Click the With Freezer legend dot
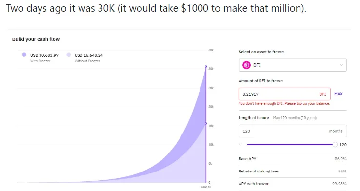The height and width of the screenshot is (191, 360). tap(24, 55)
